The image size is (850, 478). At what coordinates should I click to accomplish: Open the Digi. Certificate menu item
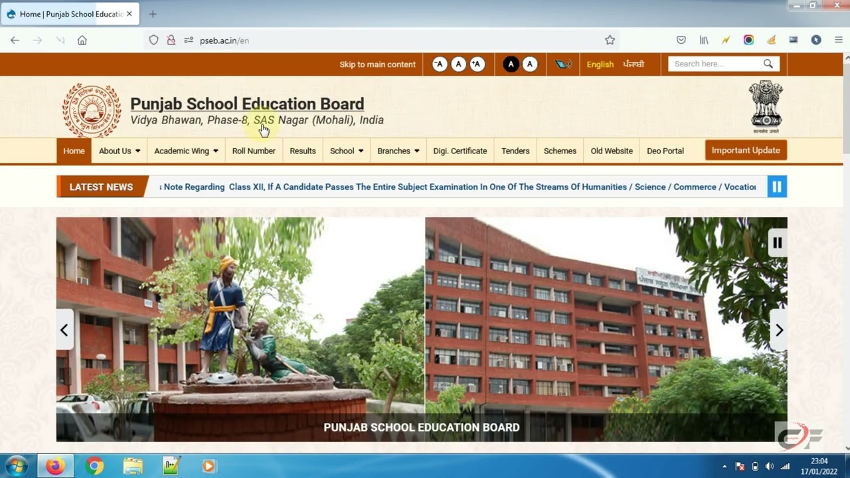[460, 151]
